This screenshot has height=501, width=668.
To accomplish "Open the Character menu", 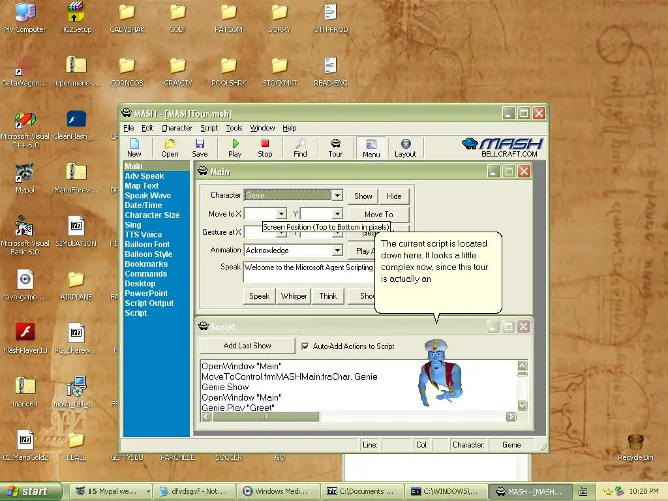I will [x=177, y=128].
